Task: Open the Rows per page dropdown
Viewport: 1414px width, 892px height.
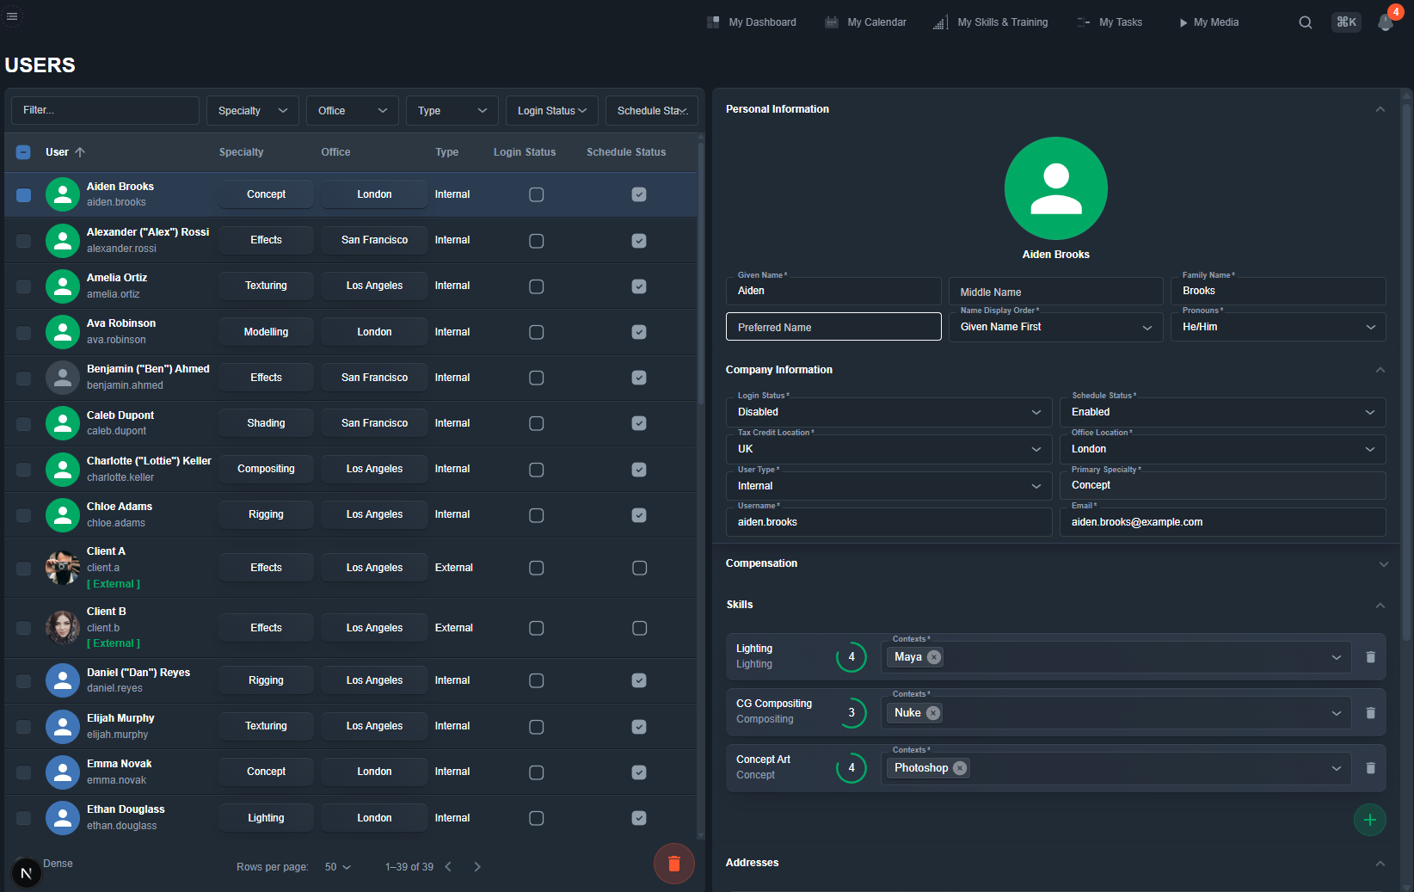Action: 337,867
